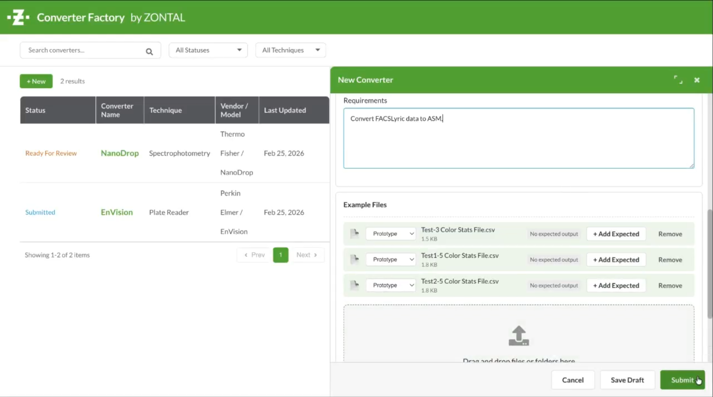
Task: Click Showing 1-2 of 2 items text
Action: pos(57,255)
